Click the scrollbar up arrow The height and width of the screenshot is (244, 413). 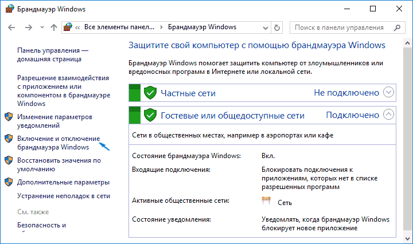(407, 43)
